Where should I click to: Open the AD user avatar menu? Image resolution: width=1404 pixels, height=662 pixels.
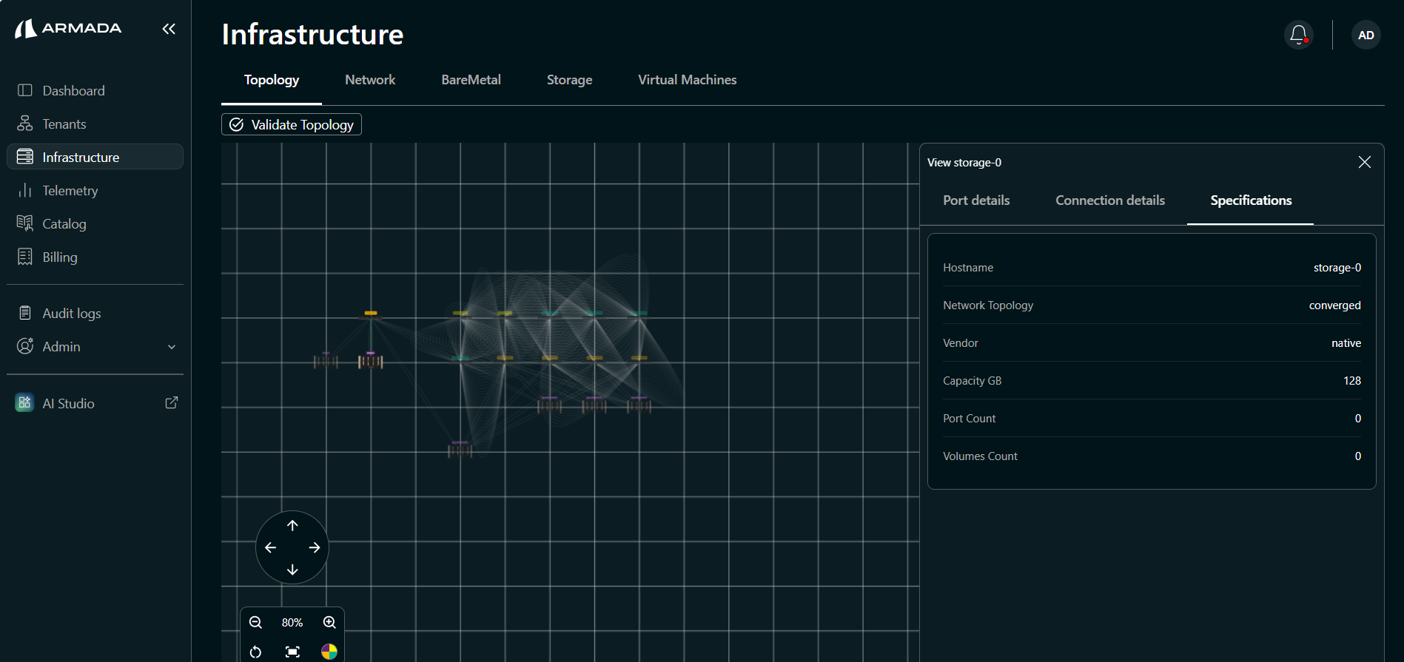tap(1366, 35)
